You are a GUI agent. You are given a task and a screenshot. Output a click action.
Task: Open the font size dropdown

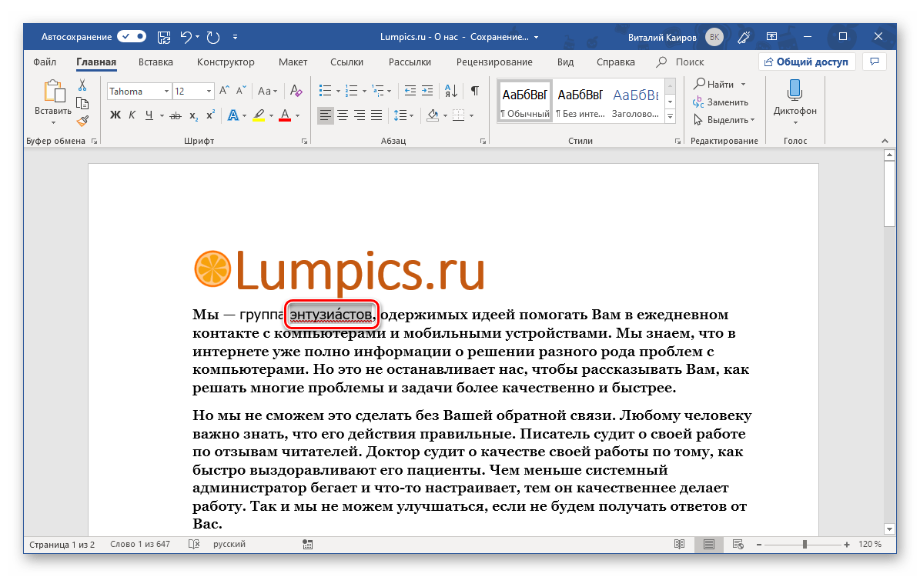pos(209,92)
